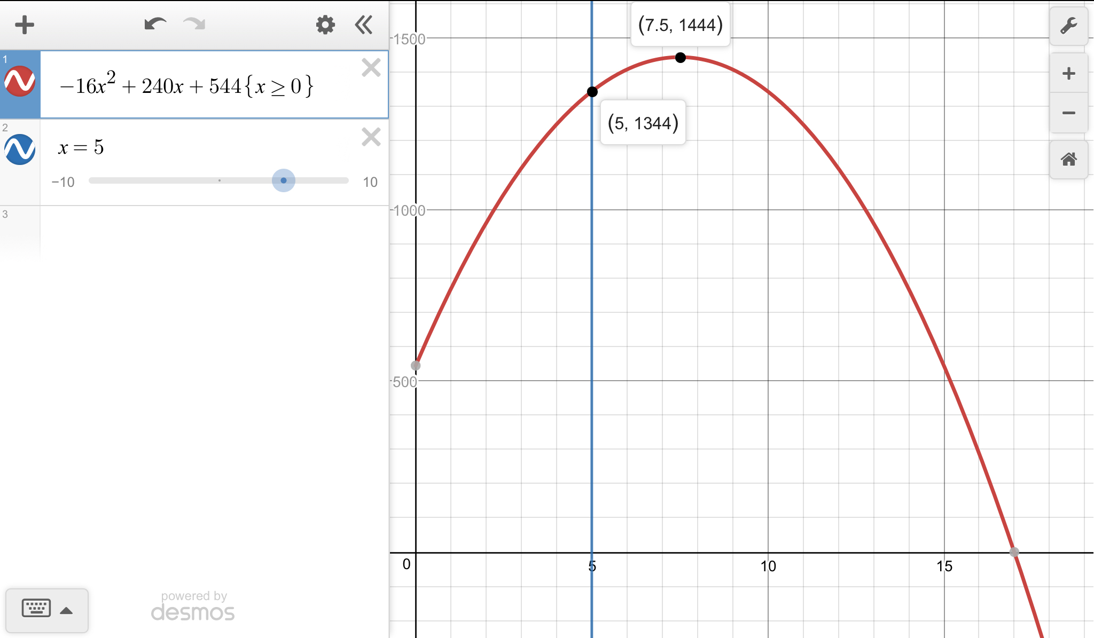Click in empty expression row 3
The width and height of the screenshot is (1094, 638).
214,232
